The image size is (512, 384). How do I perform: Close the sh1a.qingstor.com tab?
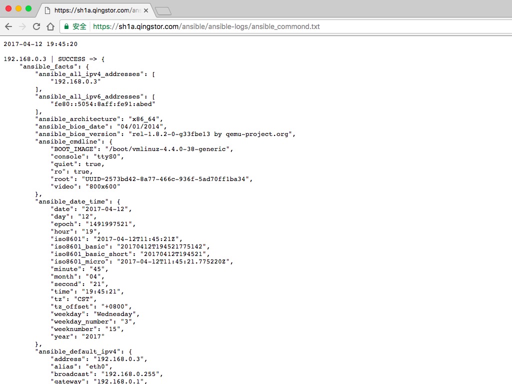point(145,10)
